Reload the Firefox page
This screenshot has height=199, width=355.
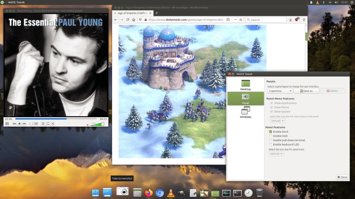pyautogui.click(x=128, y=19)
